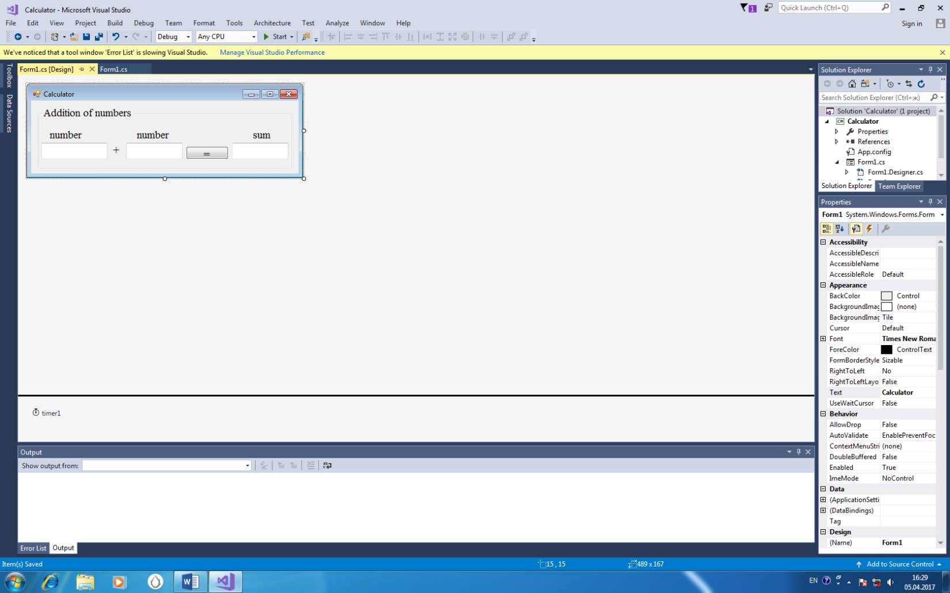Viewport: 950px width, 593px height.
Task: Click the Save All toolbar icon
Action: click(x=98, y=37)
